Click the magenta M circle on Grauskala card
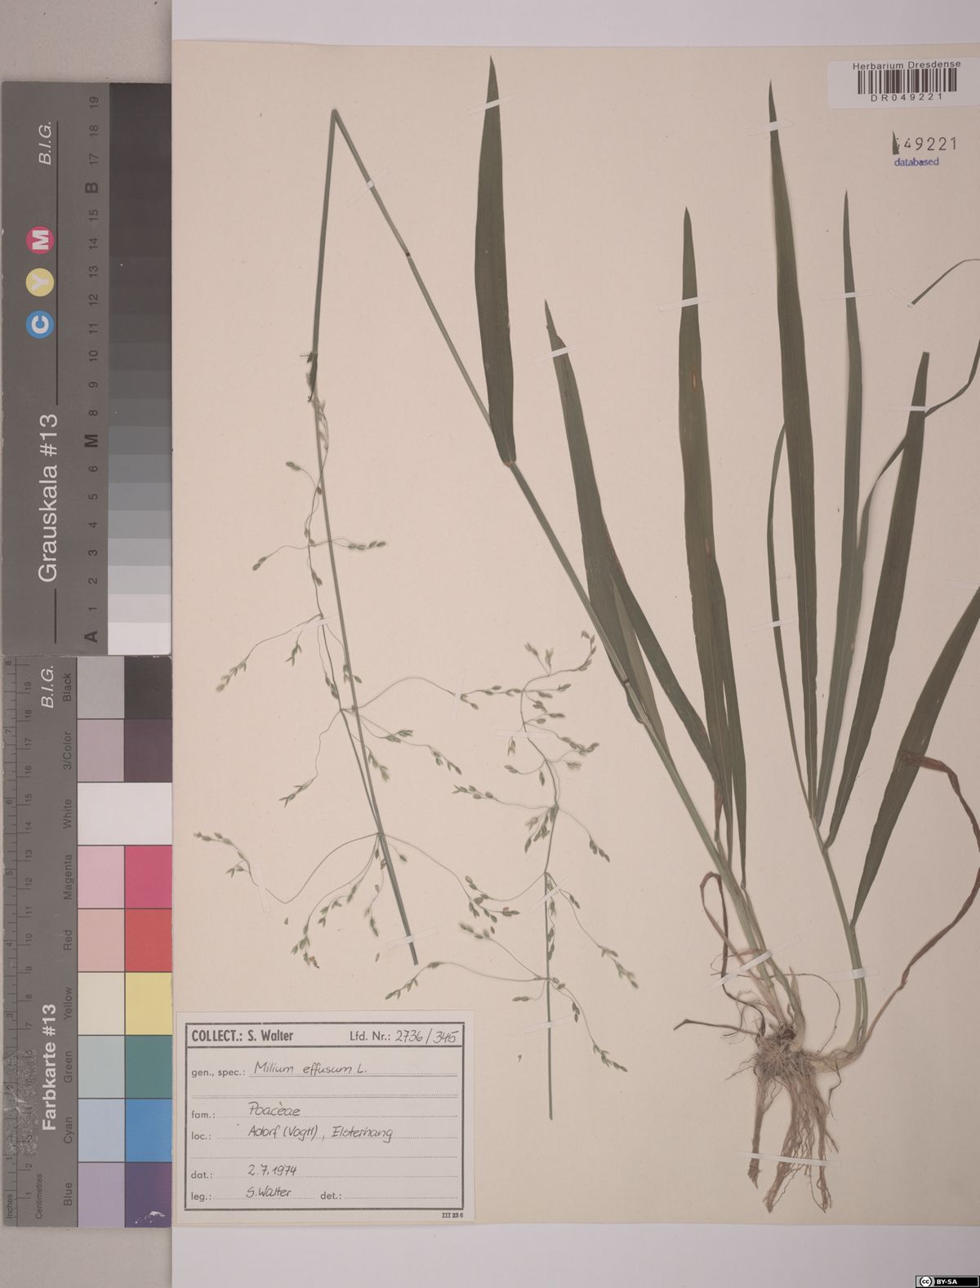The width and height of the screenshot is (980, 1288). point(40,240)
